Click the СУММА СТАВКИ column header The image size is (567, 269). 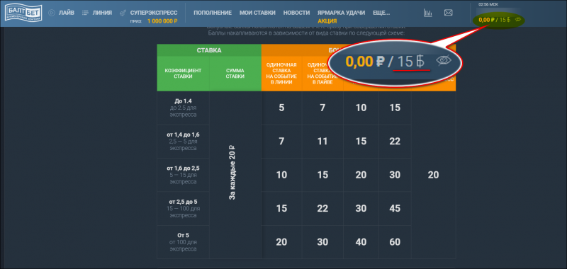tap(235, 74)
